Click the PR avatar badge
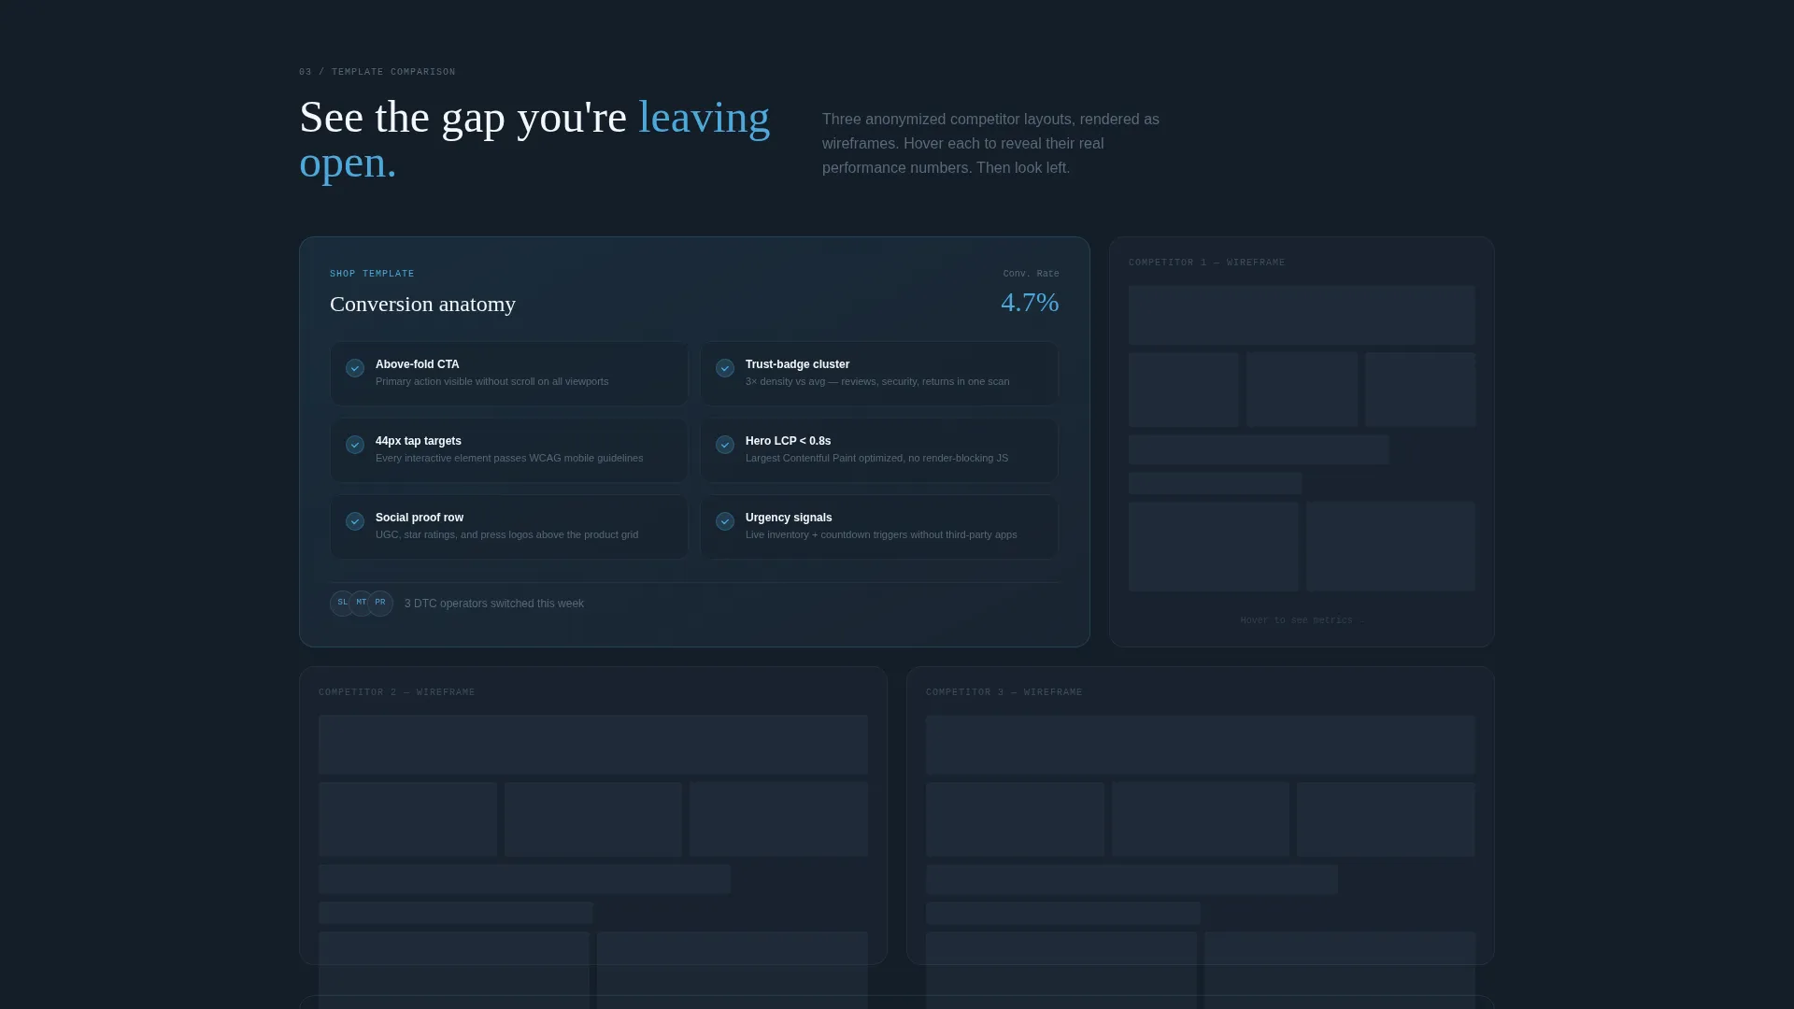Screen dimensions: 1794x1009 pos(380,603)
